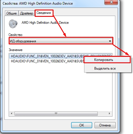
Task: Click the horizontal scrollbar left arrow
Action: (12, 113)
